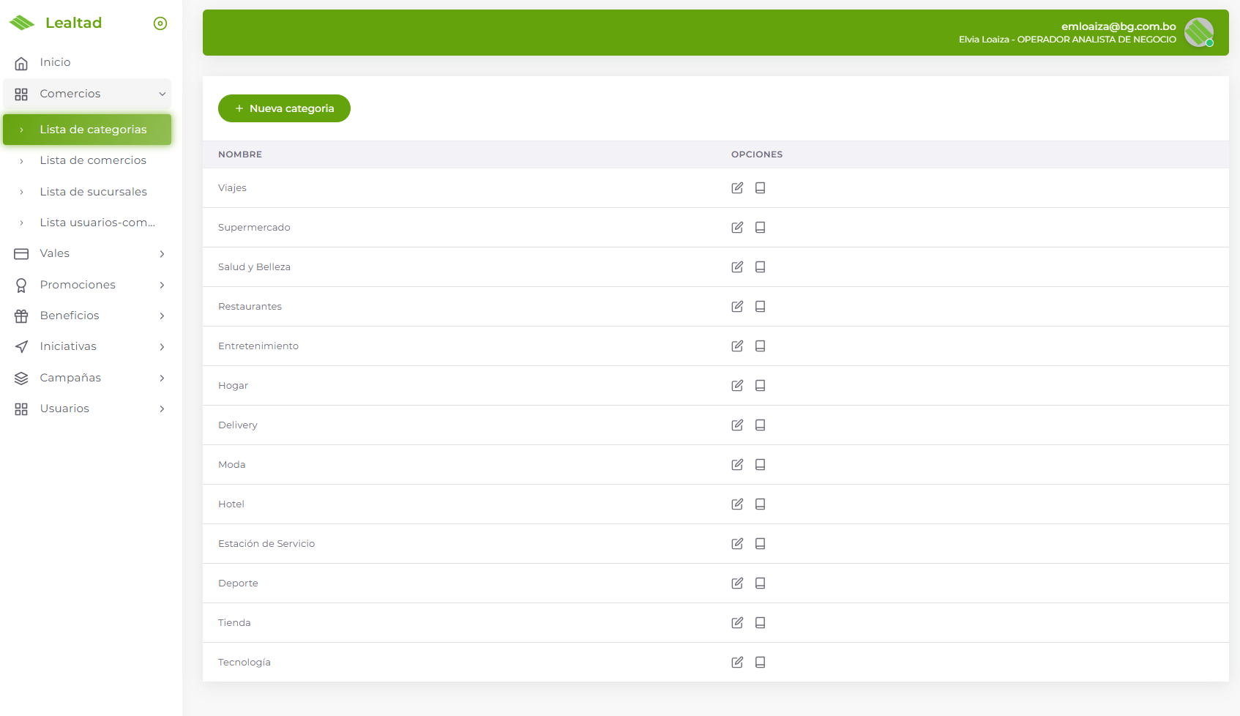
Task: Click the book icon in the Hotel row
Action: (760, 504)
